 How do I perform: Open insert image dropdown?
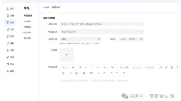pos(77,73)
